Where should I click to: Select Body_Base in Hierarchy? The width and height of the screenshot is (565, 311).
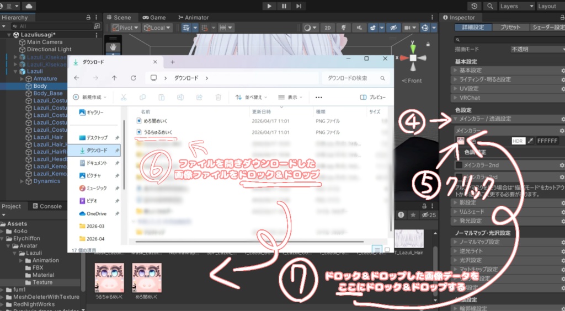point(48,93)
